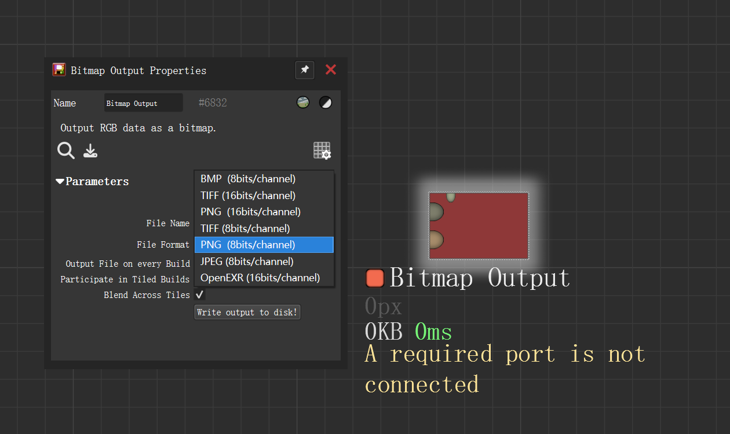Click the gray-green input port on the node
The image size is (730, 434).
(435, 212)
